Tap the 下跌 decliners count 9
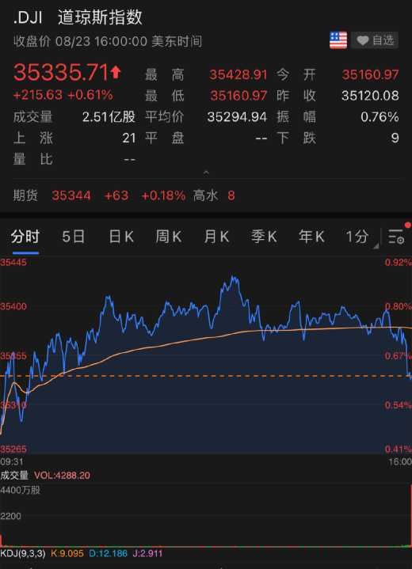 (x=395, y=138)
